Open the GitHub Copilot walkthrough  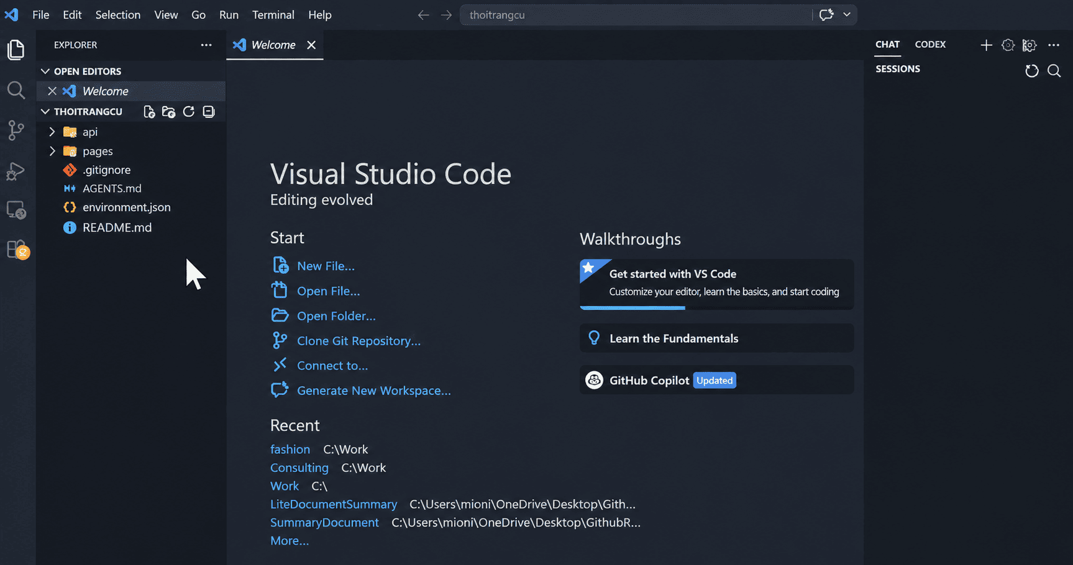coord(716,380)
